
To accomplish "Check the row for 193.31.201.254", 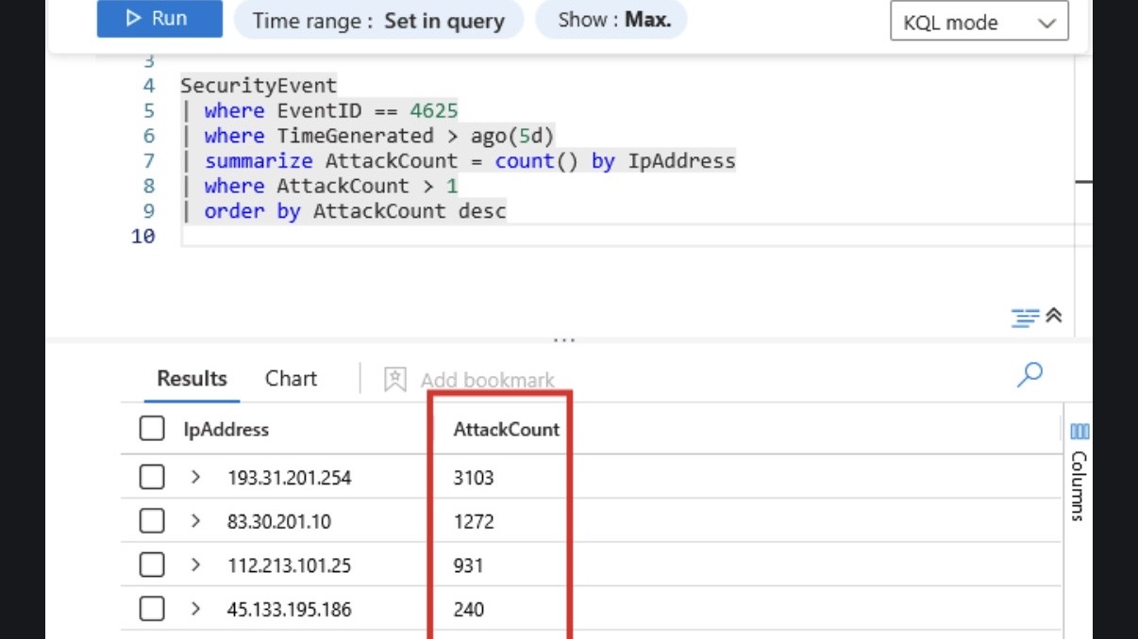I will [x=152, y=478].
